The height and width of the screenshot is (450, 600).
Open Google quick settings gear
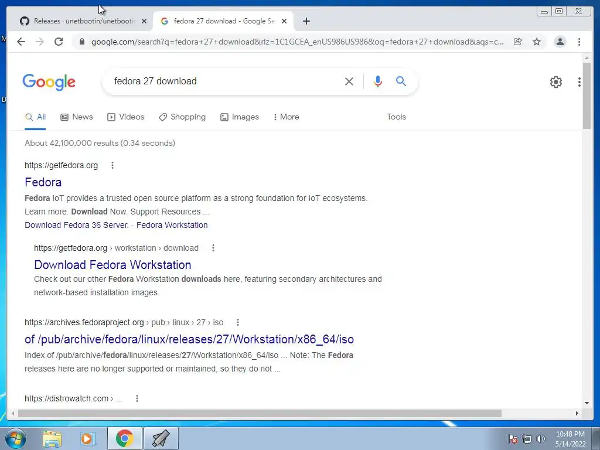click(x=556, y=81)
